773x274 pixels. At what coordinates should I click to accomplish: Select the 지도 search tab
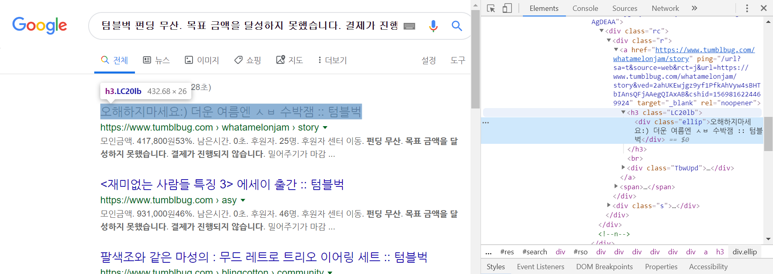290,60
